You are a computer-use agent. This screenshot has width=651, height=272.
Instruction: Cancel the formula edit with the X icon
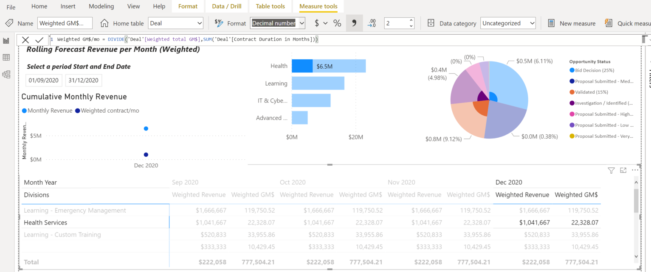pyautogui.click(x=25, y=40)
